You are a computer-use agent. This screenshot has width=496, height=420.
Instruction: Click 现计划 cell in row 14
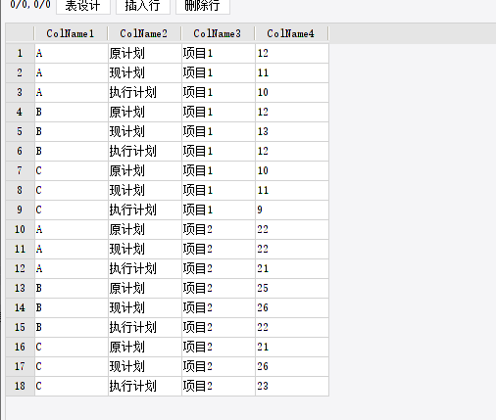pyautogui.click(x=145, y=307)
